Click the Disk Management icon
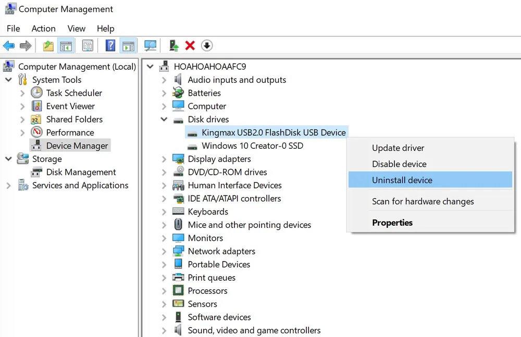 pos(36,172)
